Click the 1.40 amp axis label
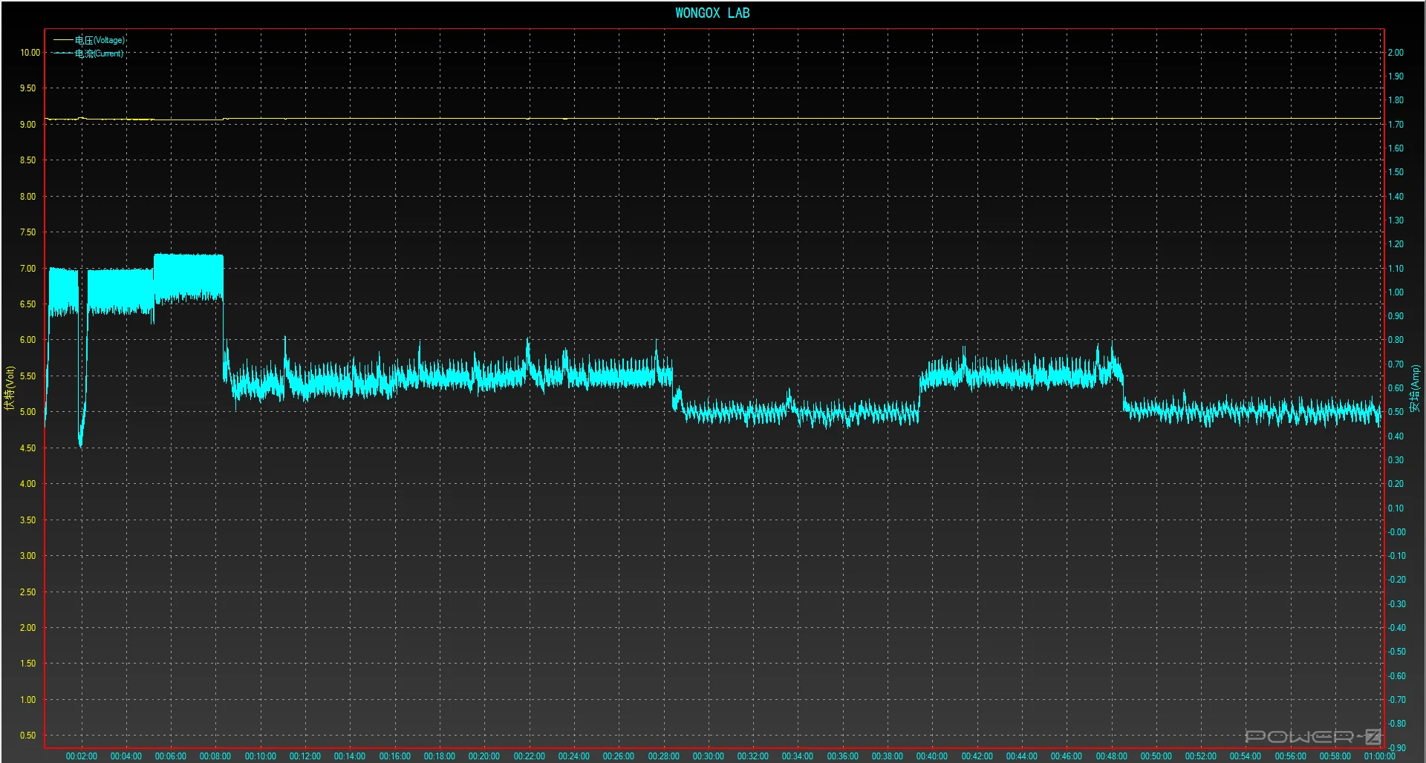1426x763 pixels. pyautogui.click(x=1396, y=197)
